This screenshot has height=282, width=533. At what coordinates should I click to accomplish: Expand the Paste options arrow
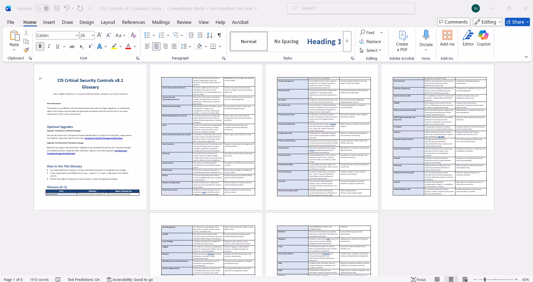[x=14, y=50]
